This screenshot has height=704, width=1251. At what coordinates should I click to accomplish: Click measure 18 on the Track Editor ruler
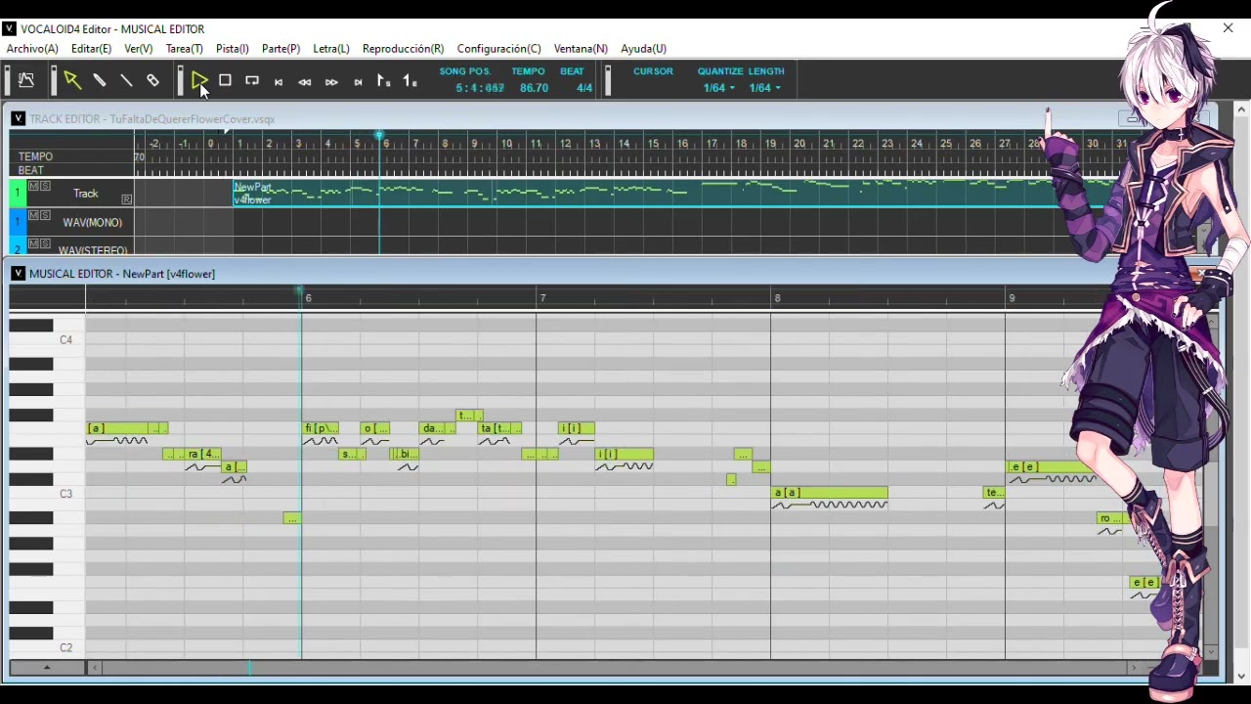741,144
